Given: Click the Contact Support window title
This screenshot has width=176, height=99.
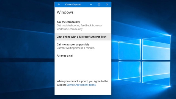Looking at the screenshot, I should (x=73, y=4).
